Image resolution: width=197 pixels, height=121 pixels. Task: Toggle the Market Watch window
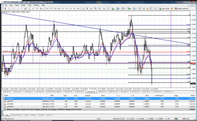[x=140, y=9]
